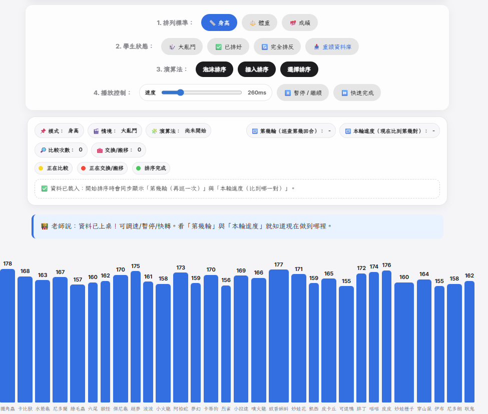The image size is (488, 414).
Task: Set student state to 已排好
Action: tap(228, 46)
